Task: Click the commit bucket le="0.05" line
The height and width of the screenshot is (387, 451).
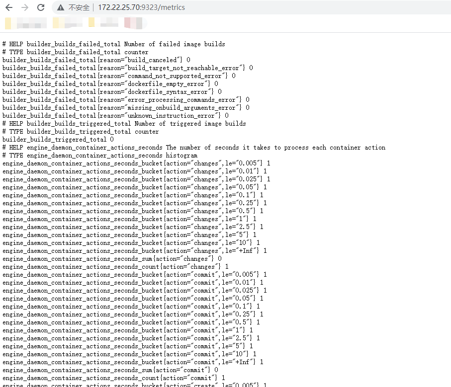Action: tap(133, 299)
